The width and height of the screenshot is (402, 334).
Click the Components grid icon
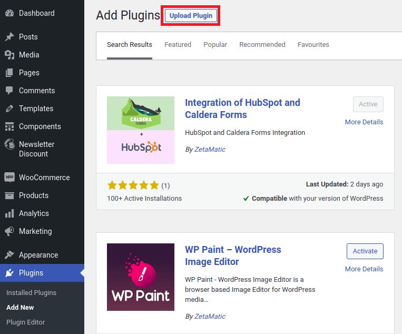pos(9,126)
